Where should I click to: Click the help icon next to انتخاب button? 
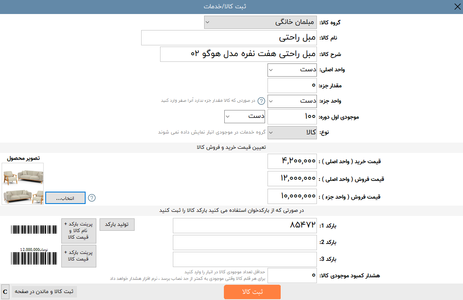coord(92,198)
